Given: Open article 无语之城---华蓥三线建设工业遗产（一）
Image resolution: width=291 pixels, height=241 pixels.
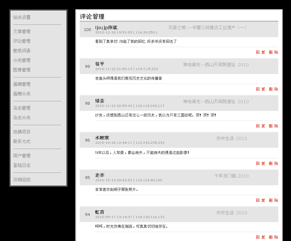Looking at the screenshot, I should (x=208, y=28).
